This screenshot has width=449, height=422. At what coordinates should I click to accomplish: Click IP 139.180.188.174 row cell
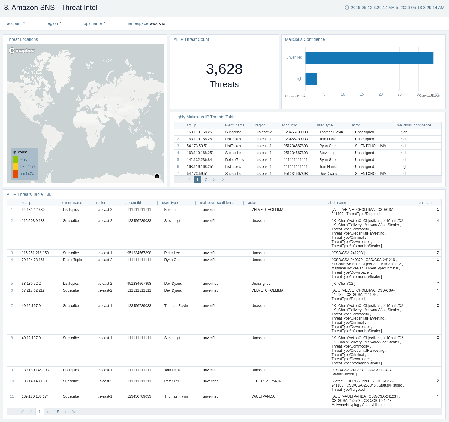click(35, 396)
